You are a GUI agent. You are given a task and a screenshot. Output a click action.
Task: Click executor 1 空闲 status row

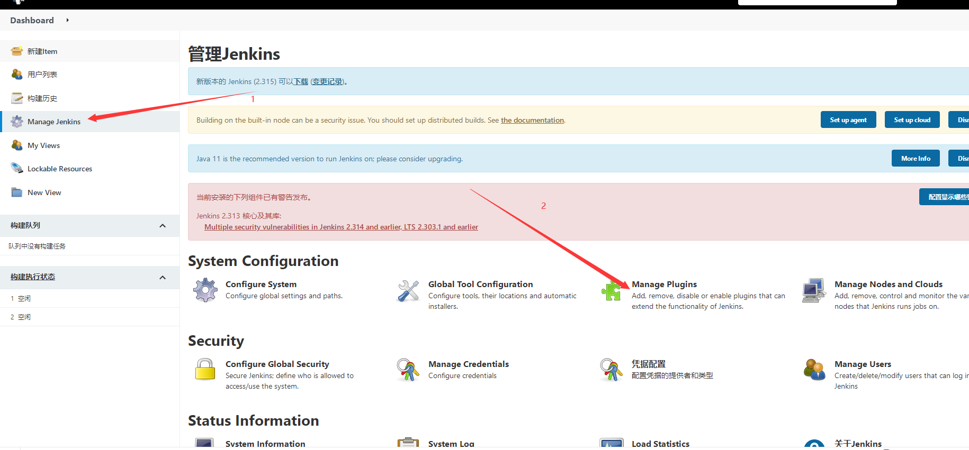[90, 298]
